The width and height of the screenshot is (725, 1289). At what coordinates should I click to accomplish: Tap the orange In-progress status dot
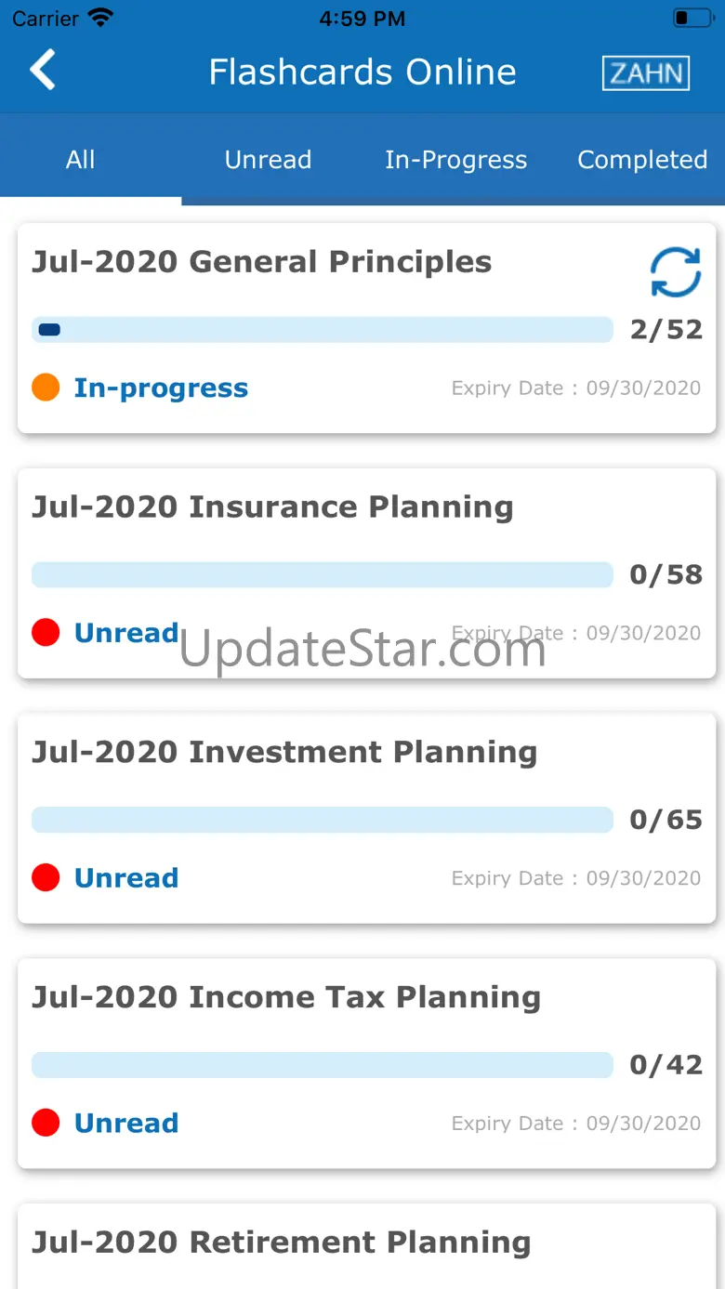pos(46,388)
